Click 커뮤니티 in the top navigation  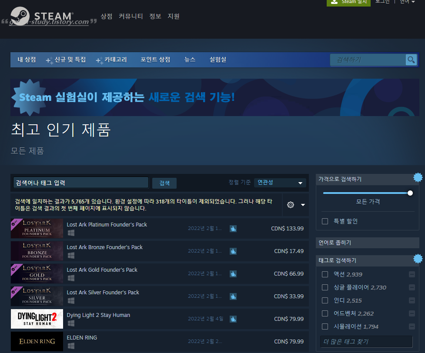coord(131,16)
